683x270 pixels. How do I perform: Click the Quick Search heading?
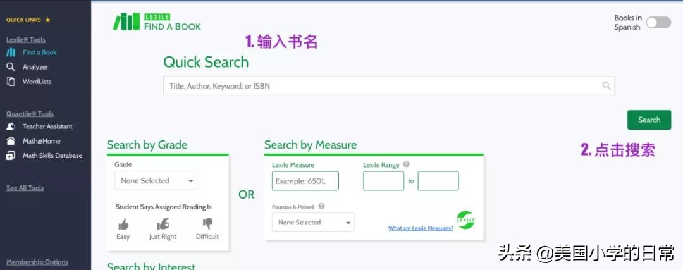pyautogui.click(x=206, y=62)
